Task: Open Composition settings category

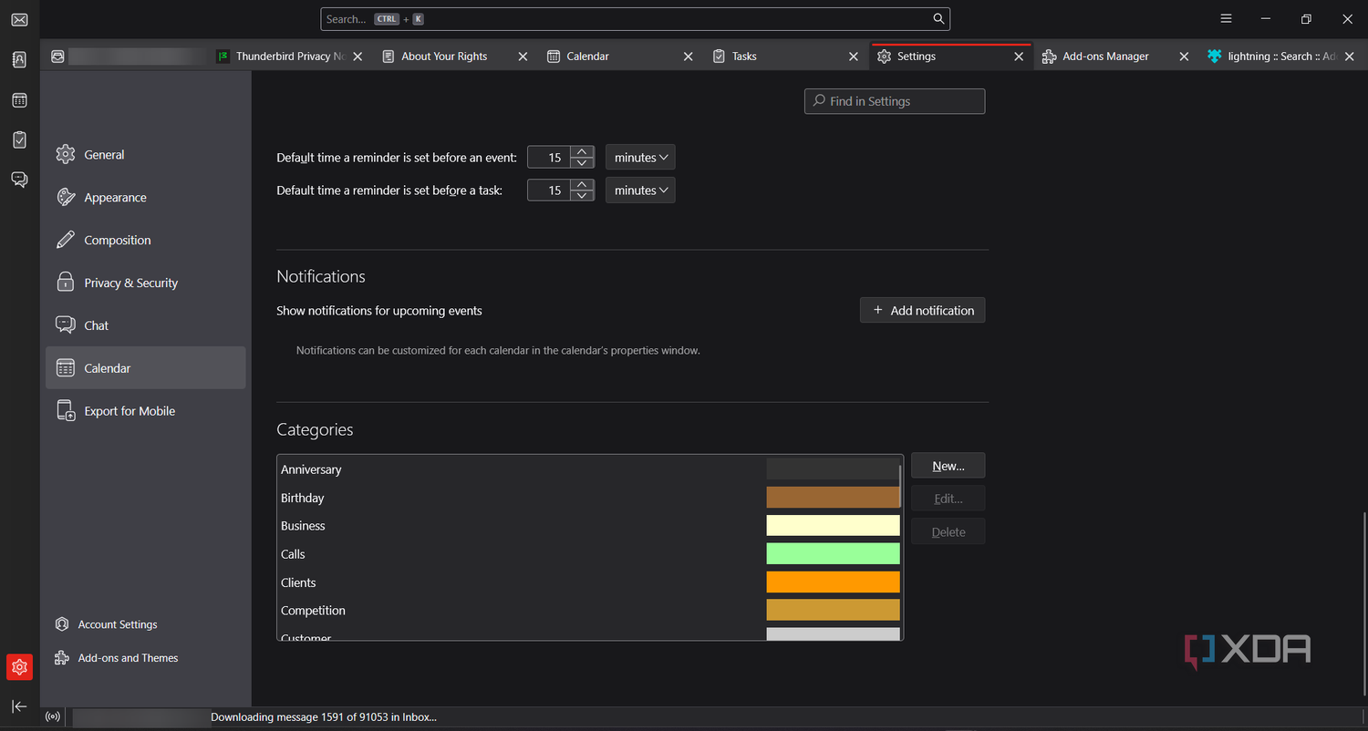Action: click(x=146, y=241)
